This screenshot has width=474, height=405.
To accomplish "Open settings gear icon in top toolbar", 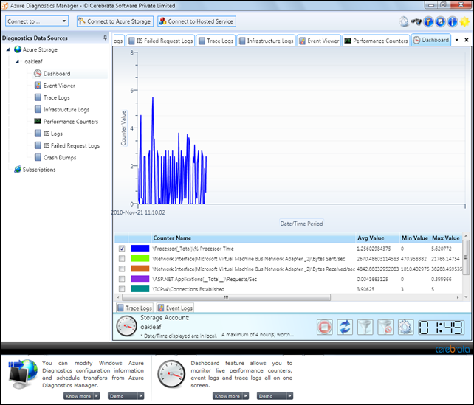I will (x=404, y=21).
